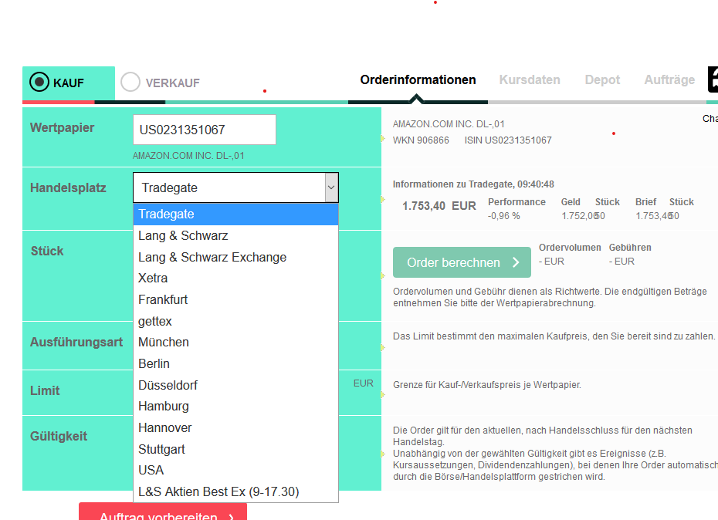The image size is (718, 520).
Task: Select Frankfurt from the list
Action: point(235,300)
